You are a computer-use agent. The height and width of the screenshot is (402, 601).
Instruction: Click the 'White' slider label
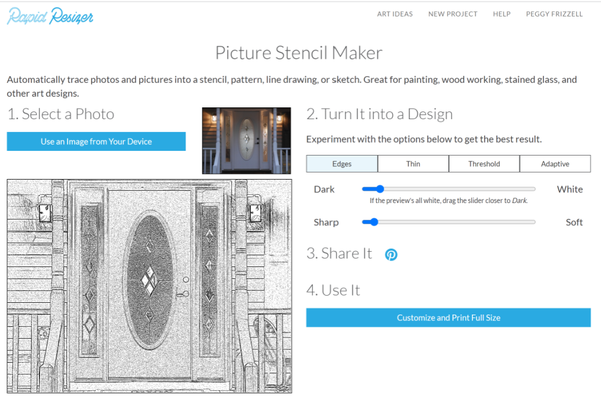point(570,190)
